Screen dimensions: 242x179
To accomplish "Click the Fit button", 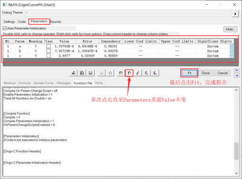I will (189, 73).
